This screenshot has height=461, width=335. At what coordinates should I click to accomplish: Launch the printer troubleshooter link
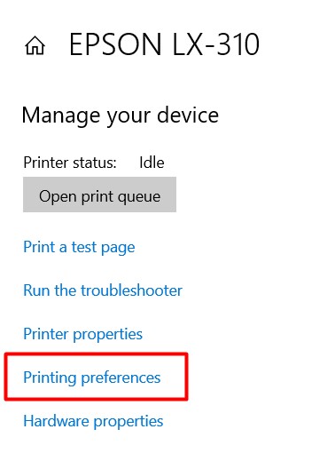103,290
